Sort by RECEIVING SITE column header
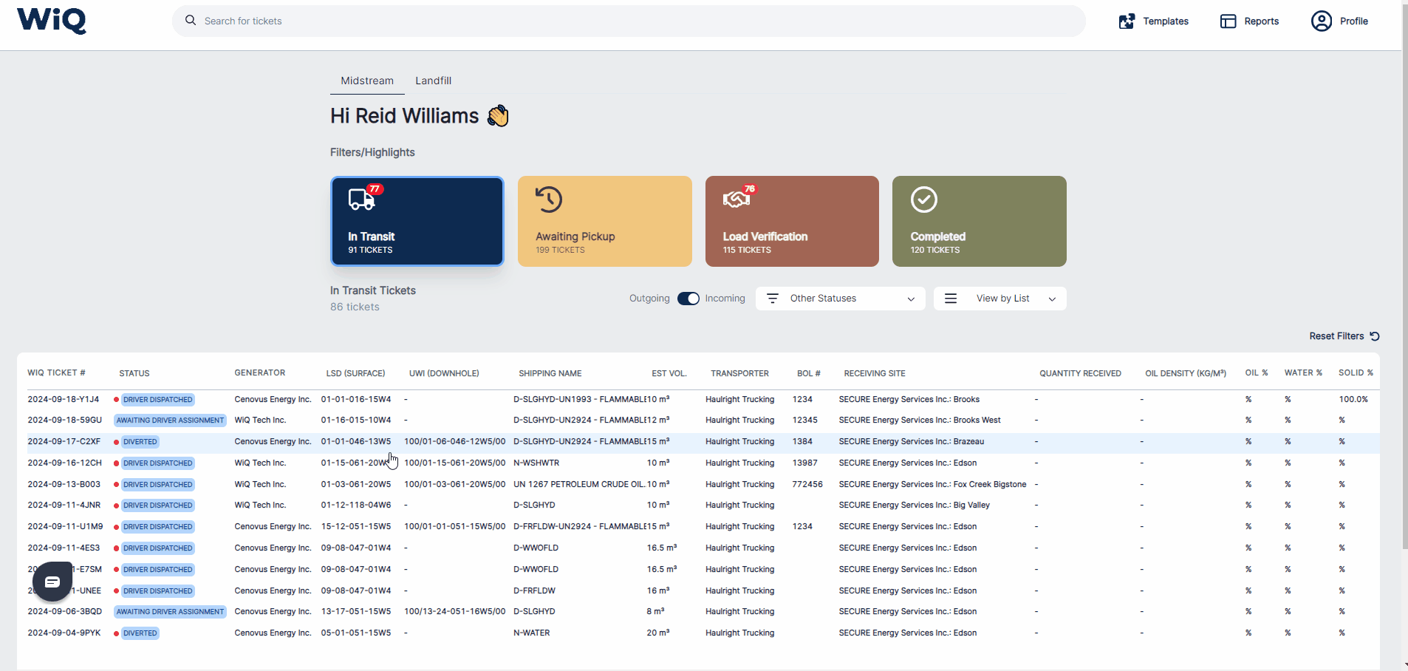The height and width of the screenshot is (671, 1408). click(875, 373)
